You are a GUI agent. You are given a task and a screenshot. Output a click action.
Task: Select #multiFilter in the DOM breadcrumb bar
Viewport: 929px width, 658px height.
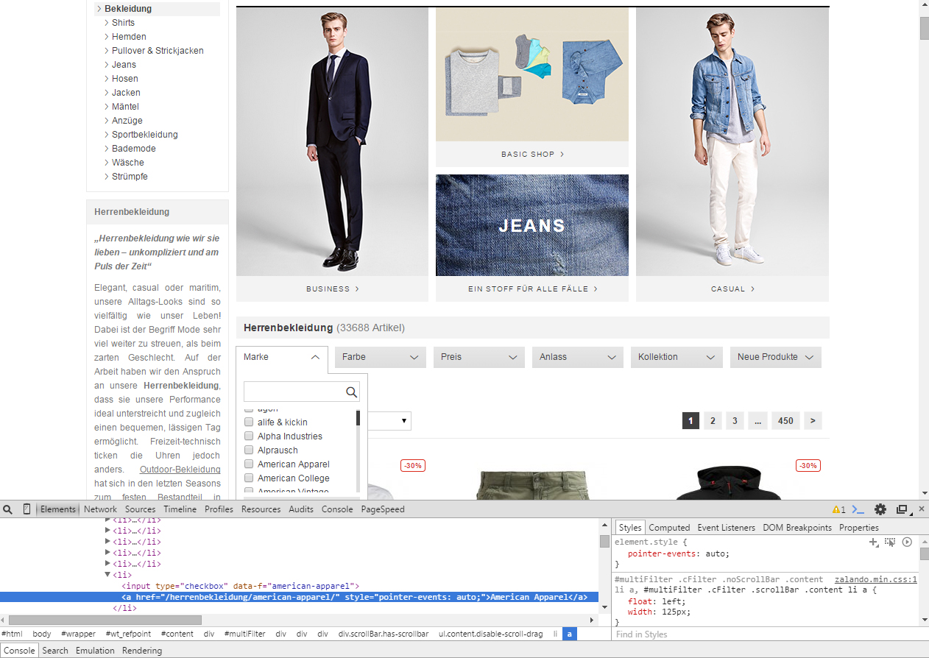[244, 634]
